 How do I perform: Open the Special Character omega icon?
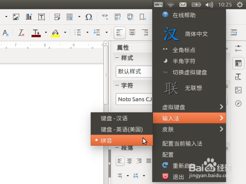click(x=89, y=17)
